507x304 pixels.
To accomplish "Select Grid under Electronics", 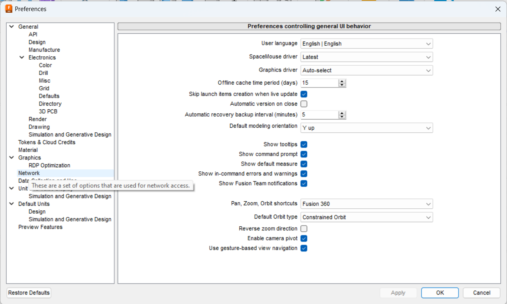I will (44, 88).
